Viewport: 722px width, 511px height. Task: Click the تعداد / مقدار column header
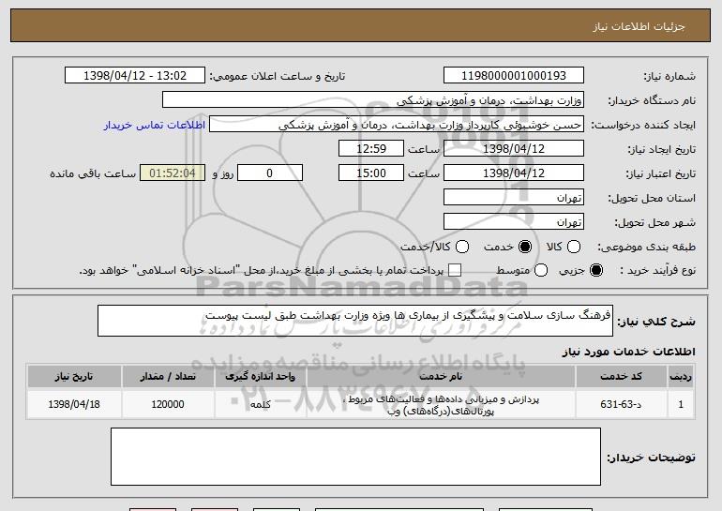click(x=168, y=377)
